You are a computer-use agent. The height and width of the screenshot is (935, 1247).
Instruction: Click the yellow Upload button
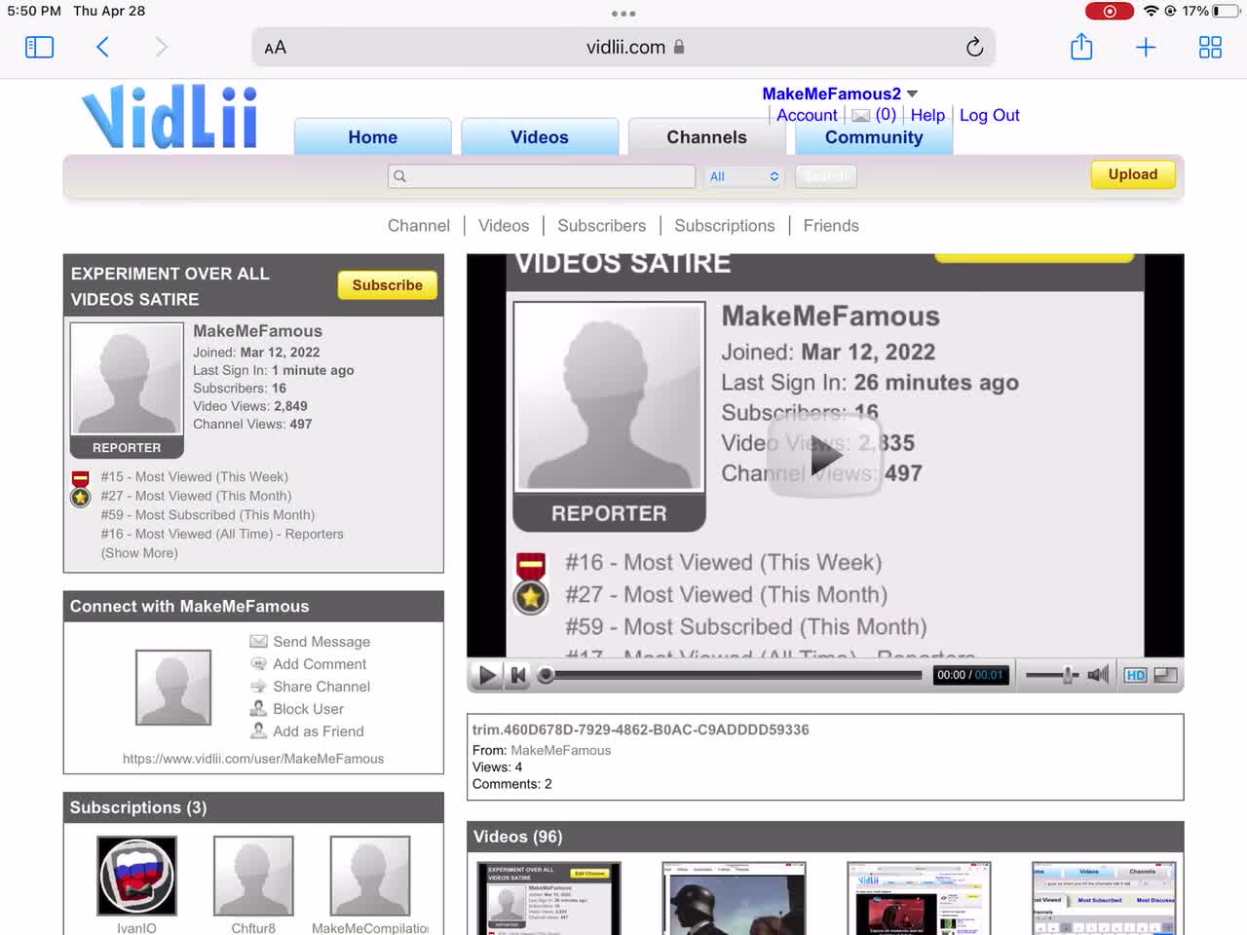(x=1133, y=174)
